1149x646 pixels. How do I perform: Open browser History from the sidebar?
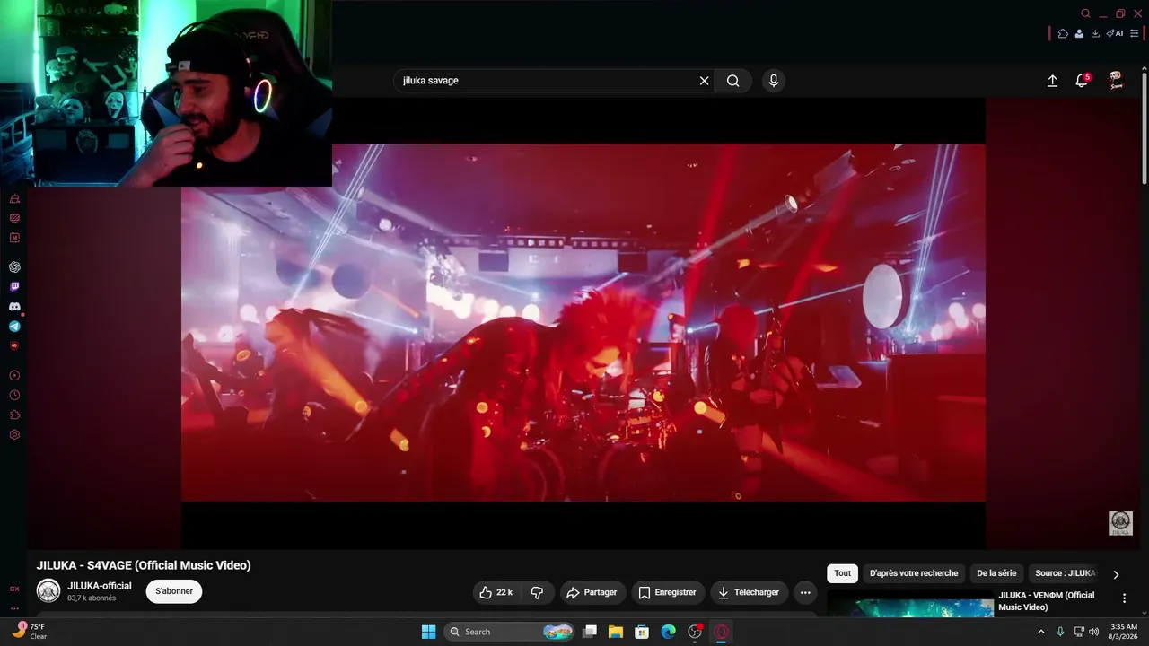(14, 395)
